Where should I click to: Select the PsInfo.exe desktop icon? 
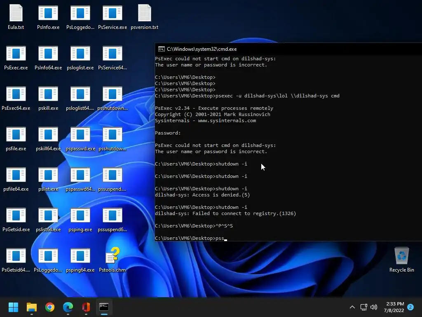tap(48, 17)
